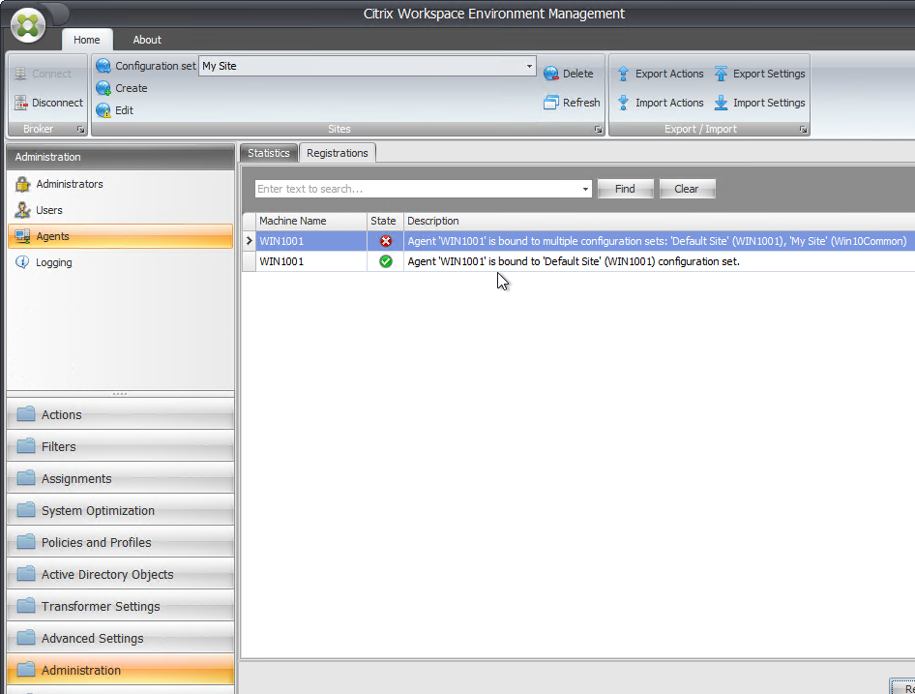Open the System Optimization navigation section

coord(120,510)
